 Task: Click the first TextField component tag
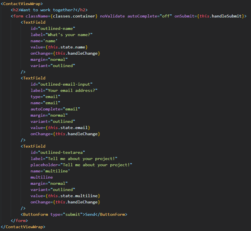[x=33, y=22]
